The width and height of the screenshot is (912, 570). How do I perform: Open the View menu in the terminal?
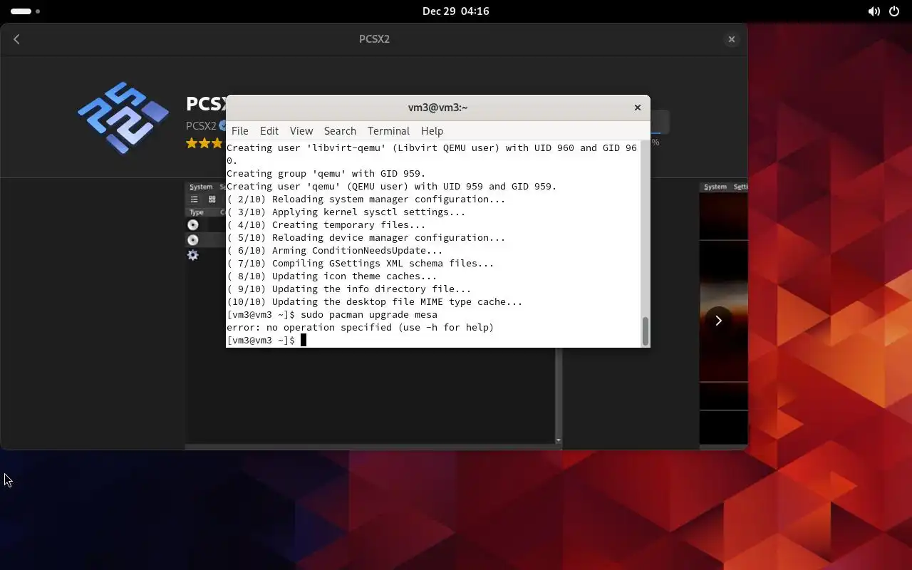[x=301, y=131]
